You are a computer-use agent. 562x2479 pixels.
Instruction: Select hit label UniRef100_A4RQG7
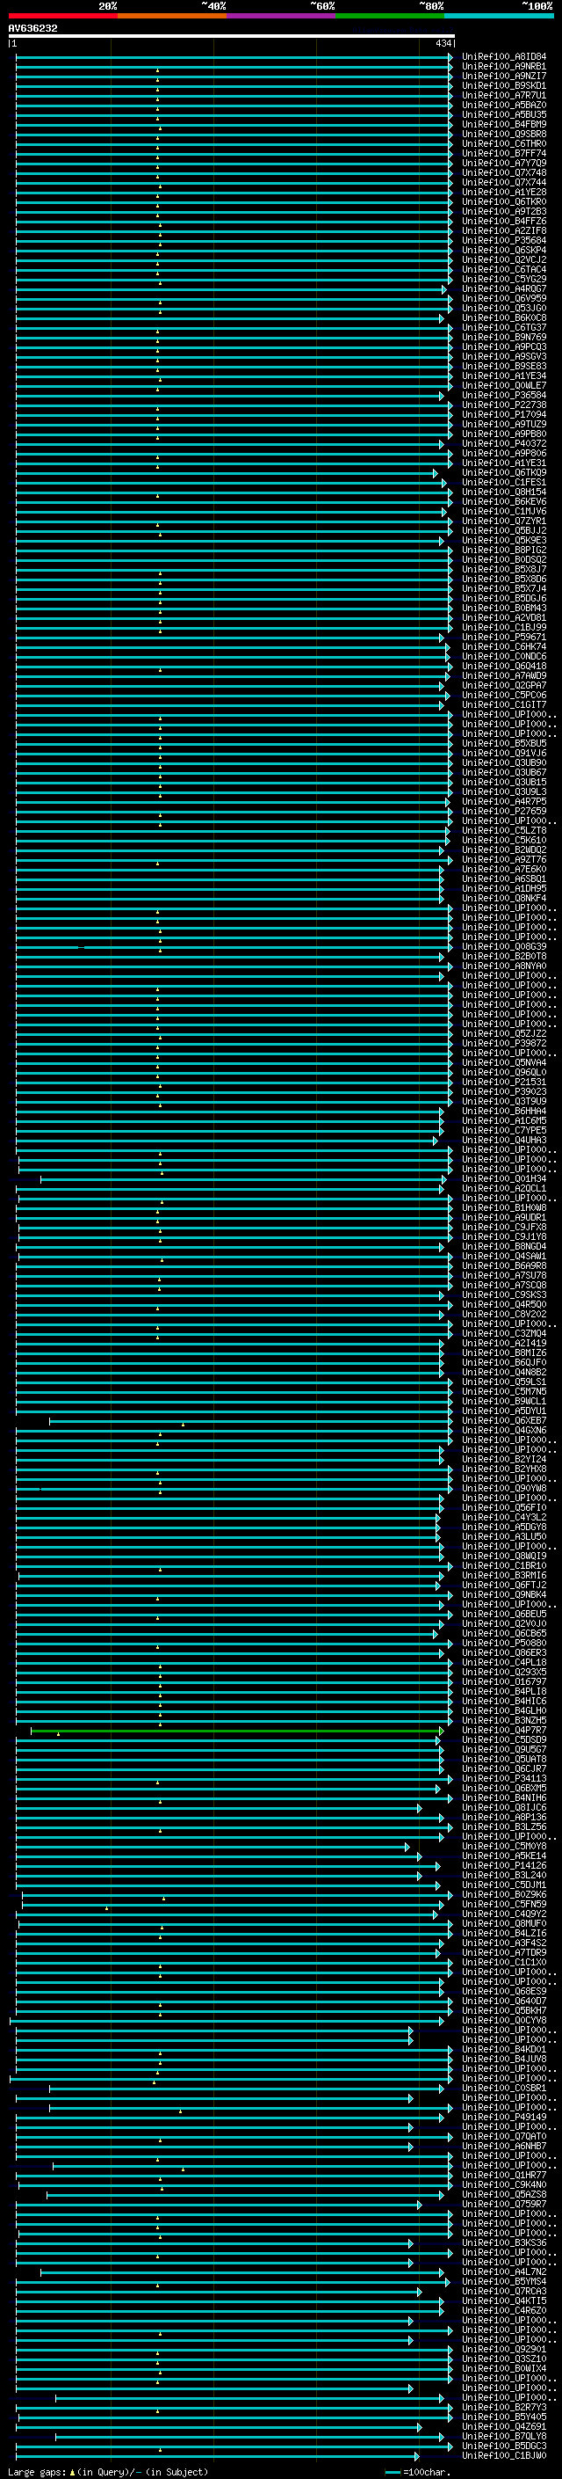click(503, 288)
